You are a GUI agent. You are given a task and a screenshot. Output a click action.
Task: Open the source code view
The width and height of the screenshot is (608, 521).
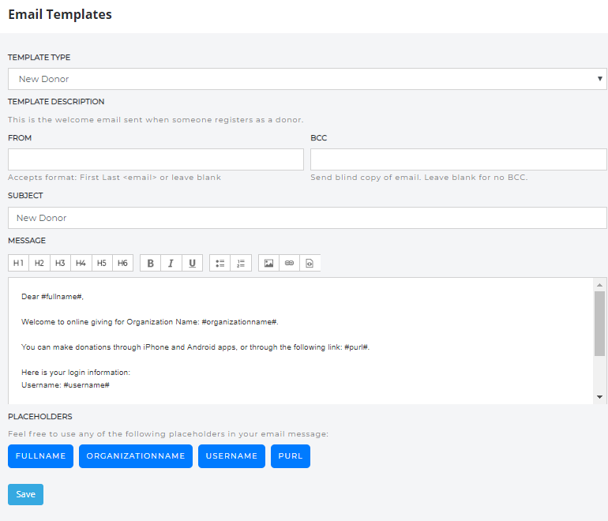310,263
